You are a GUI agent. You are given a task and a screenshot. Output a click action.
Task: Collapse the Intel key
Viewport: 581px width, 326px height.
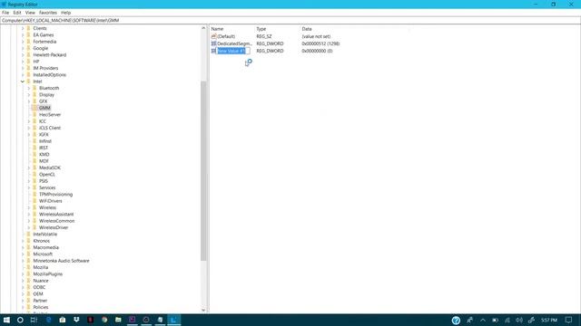[23, 81]
